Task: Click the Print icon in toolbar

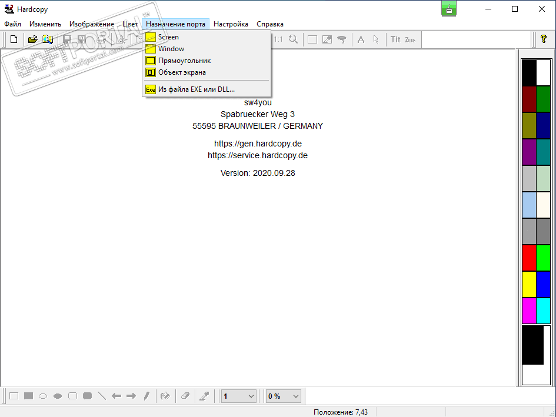Action: point(101,39)
